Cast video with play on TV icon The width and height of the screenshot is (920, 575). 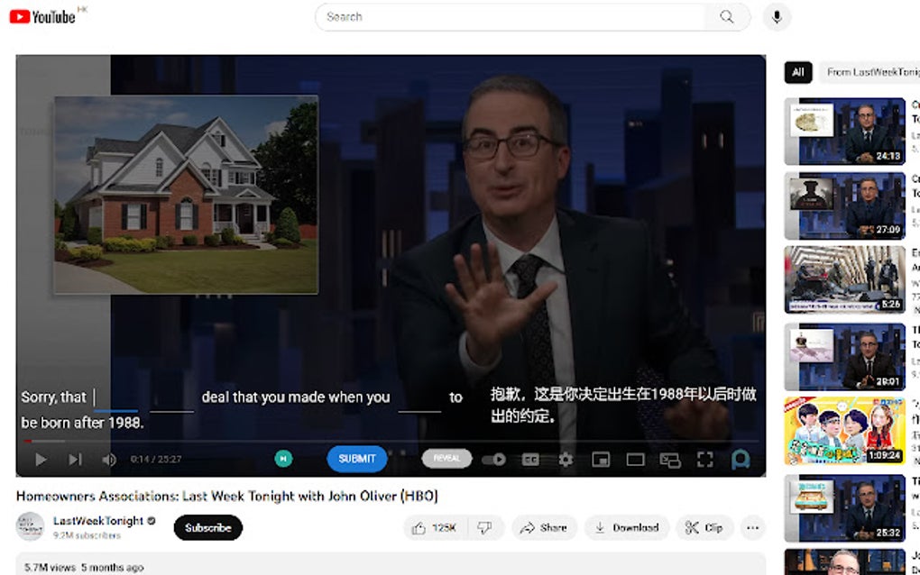(x=670, y=461)
